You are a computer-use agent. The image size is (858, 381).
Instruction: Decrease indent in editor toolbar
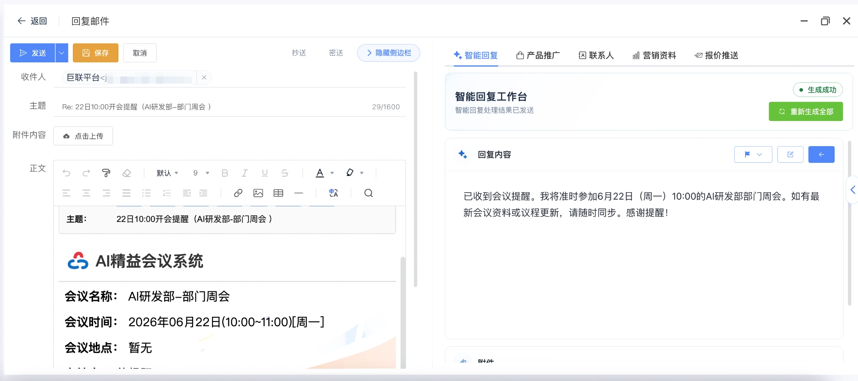[x=187, y=193]
